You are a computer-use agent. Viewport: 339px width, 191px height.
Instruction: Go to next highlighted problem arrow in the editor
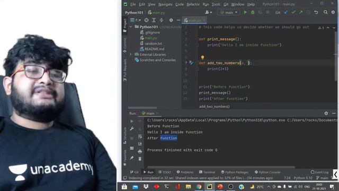[334, 28]
